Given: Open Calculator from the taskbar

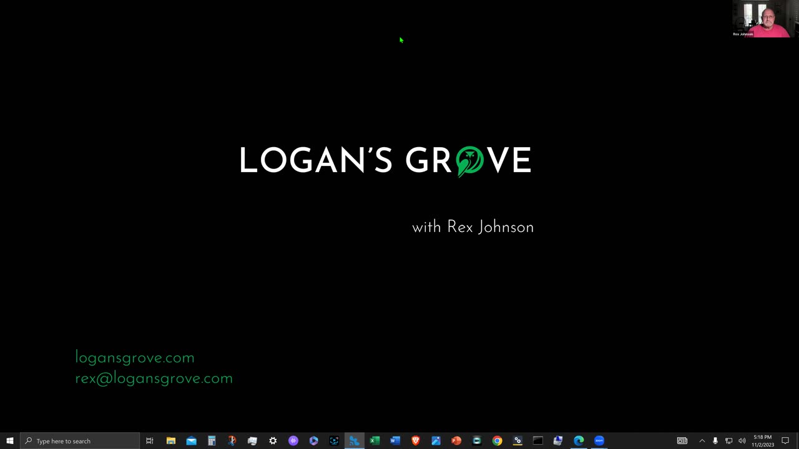Looking at the screenshot, I should (x=212, y=441).
